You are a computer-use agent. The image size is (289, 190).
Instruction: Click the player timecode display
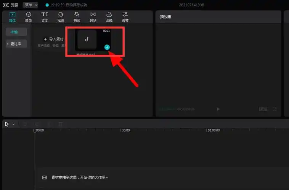177,109
